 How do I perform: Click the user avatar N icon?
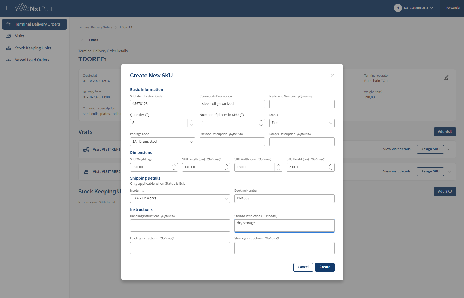pos(398,8)
